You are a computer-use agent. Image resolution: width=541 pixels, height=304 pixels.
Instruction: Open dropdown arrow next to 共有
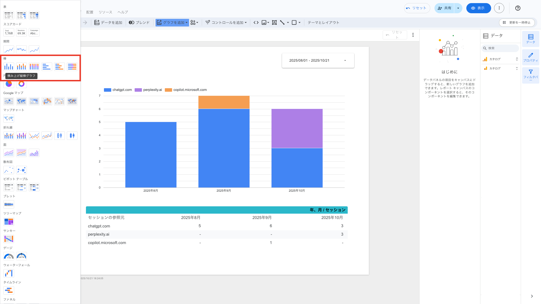pos(458,8)
